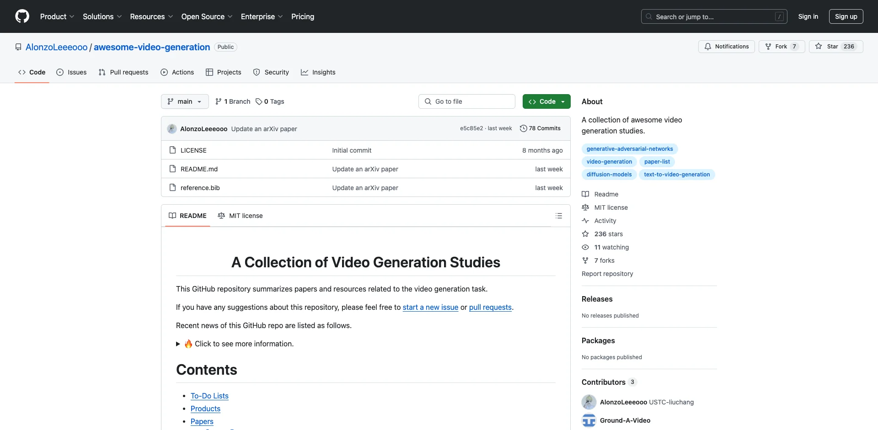Image resolution: width=878 pixels, height=430 pixels.
Task: Switch to the MIT license tab
Action: (x=241, y=216)
